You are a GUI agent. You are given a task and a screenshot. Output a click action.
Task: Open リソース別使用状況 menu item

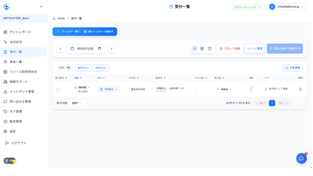point(23,72)
